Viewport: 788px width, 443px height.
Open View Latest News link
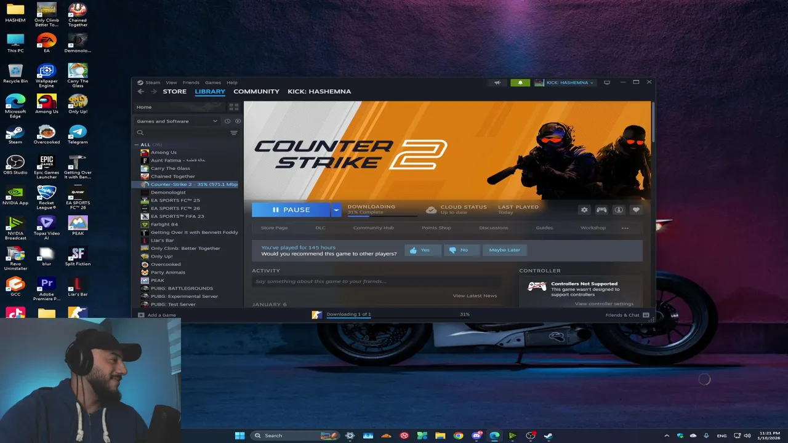(x=475, y=296)
